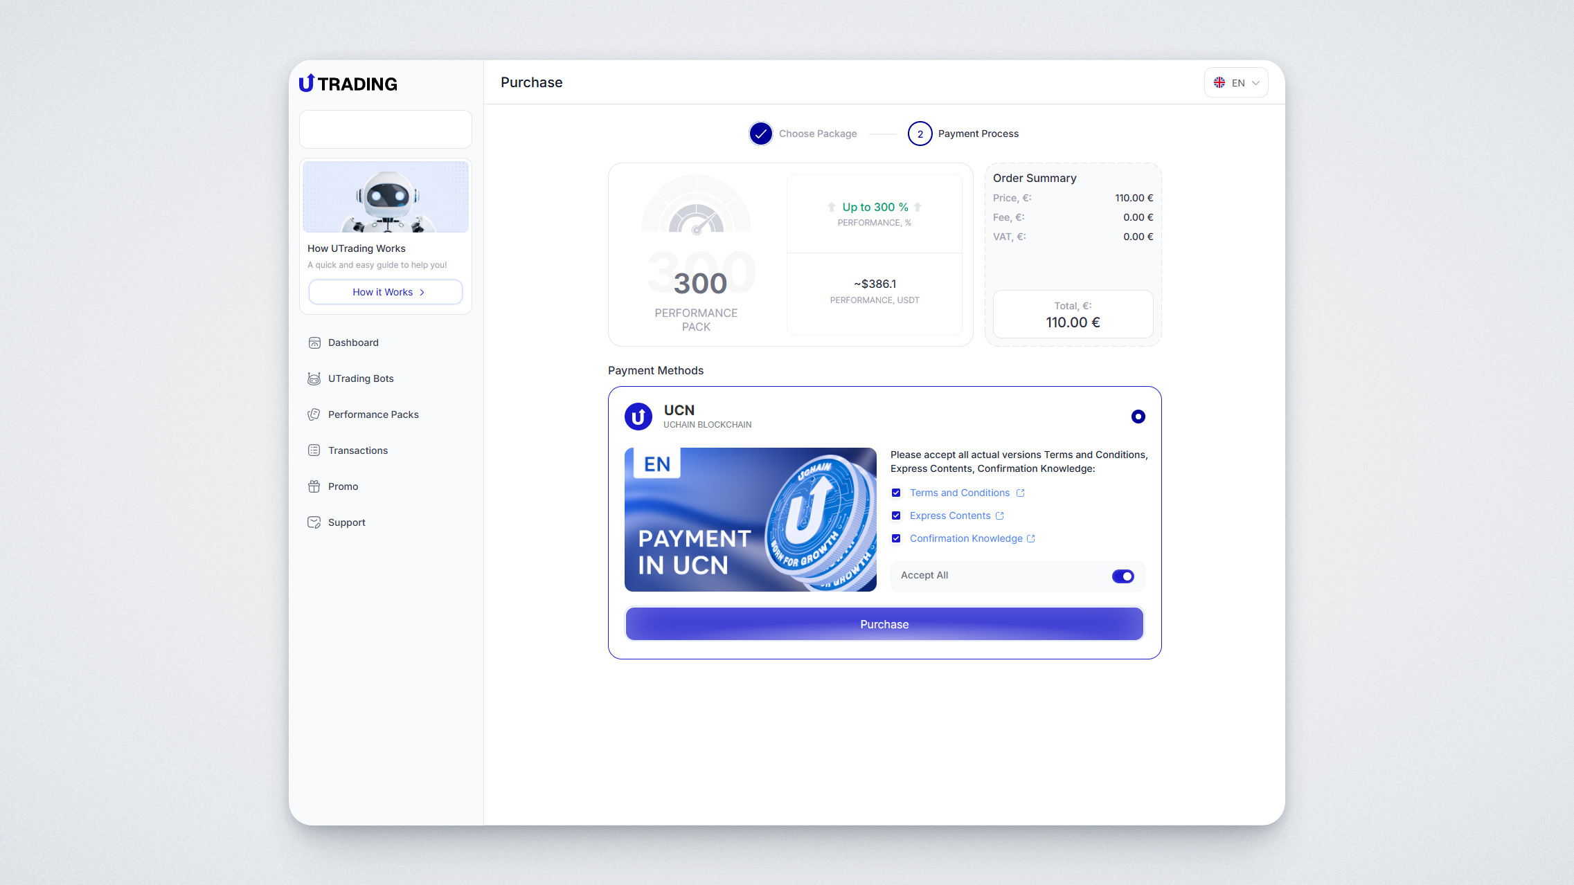Click the UTrading Bots robot icon

(314, 378)
